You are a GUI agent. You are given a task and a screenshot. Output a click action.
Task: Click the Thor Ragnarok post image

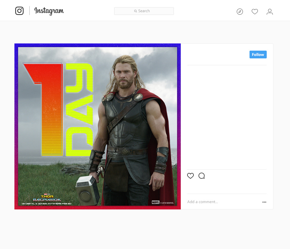point(98,126)
